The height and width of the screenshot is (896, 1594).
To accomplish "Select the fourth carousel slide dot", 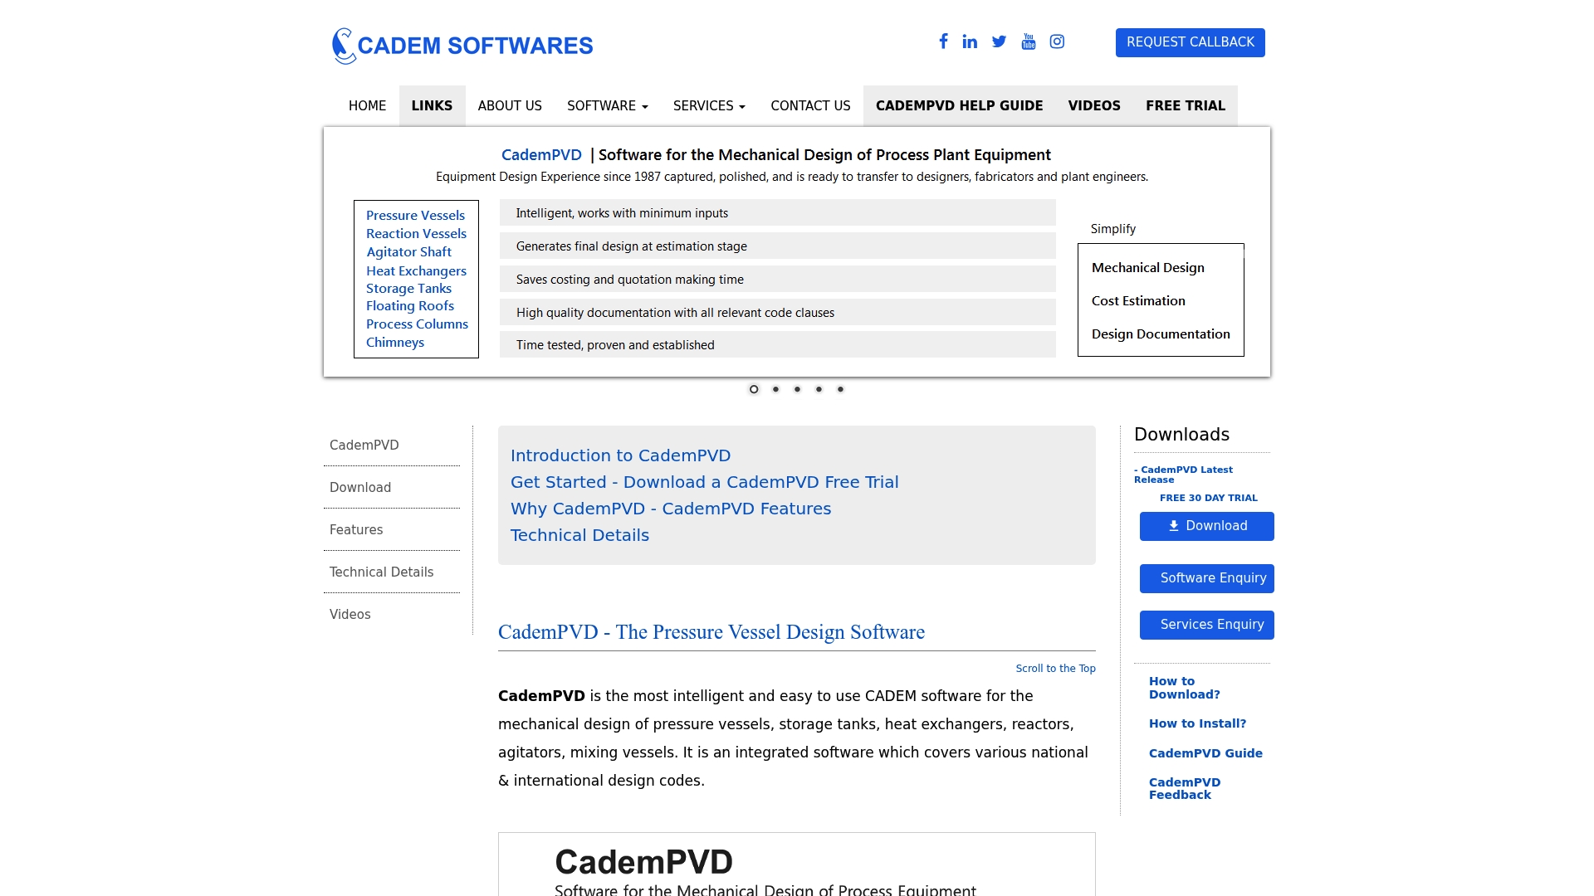I will pyautogui.click(x=819, y=389).
